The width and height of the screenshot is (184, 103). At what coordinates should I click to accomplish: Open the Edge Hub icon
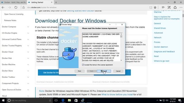coord(163,7)
